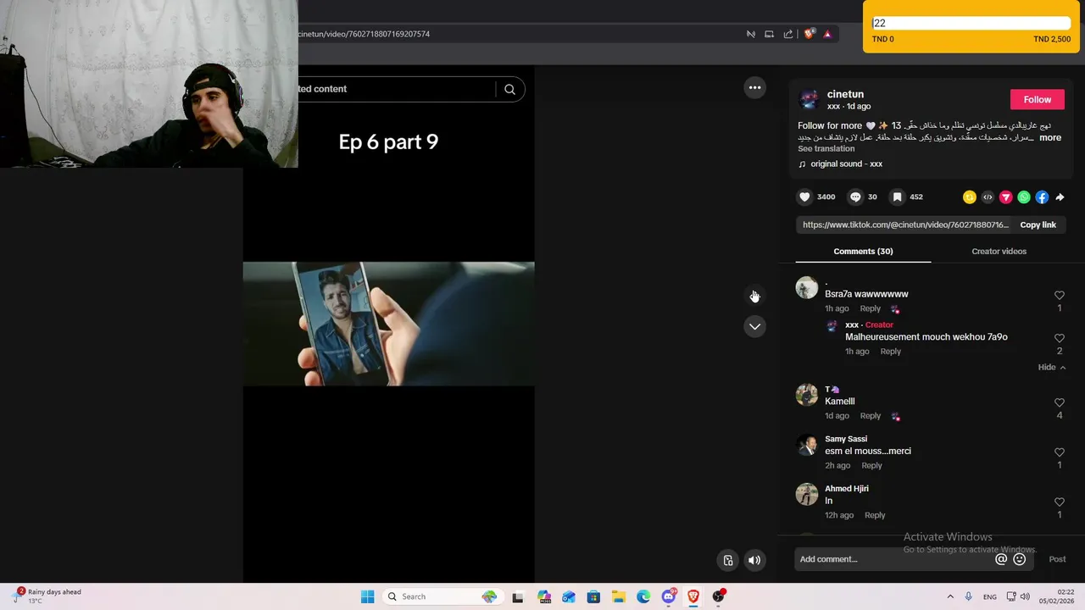The height and width of the screenshot is (610, 1085).
Task: Share the video to Facebook
Action: (1042, 197)
